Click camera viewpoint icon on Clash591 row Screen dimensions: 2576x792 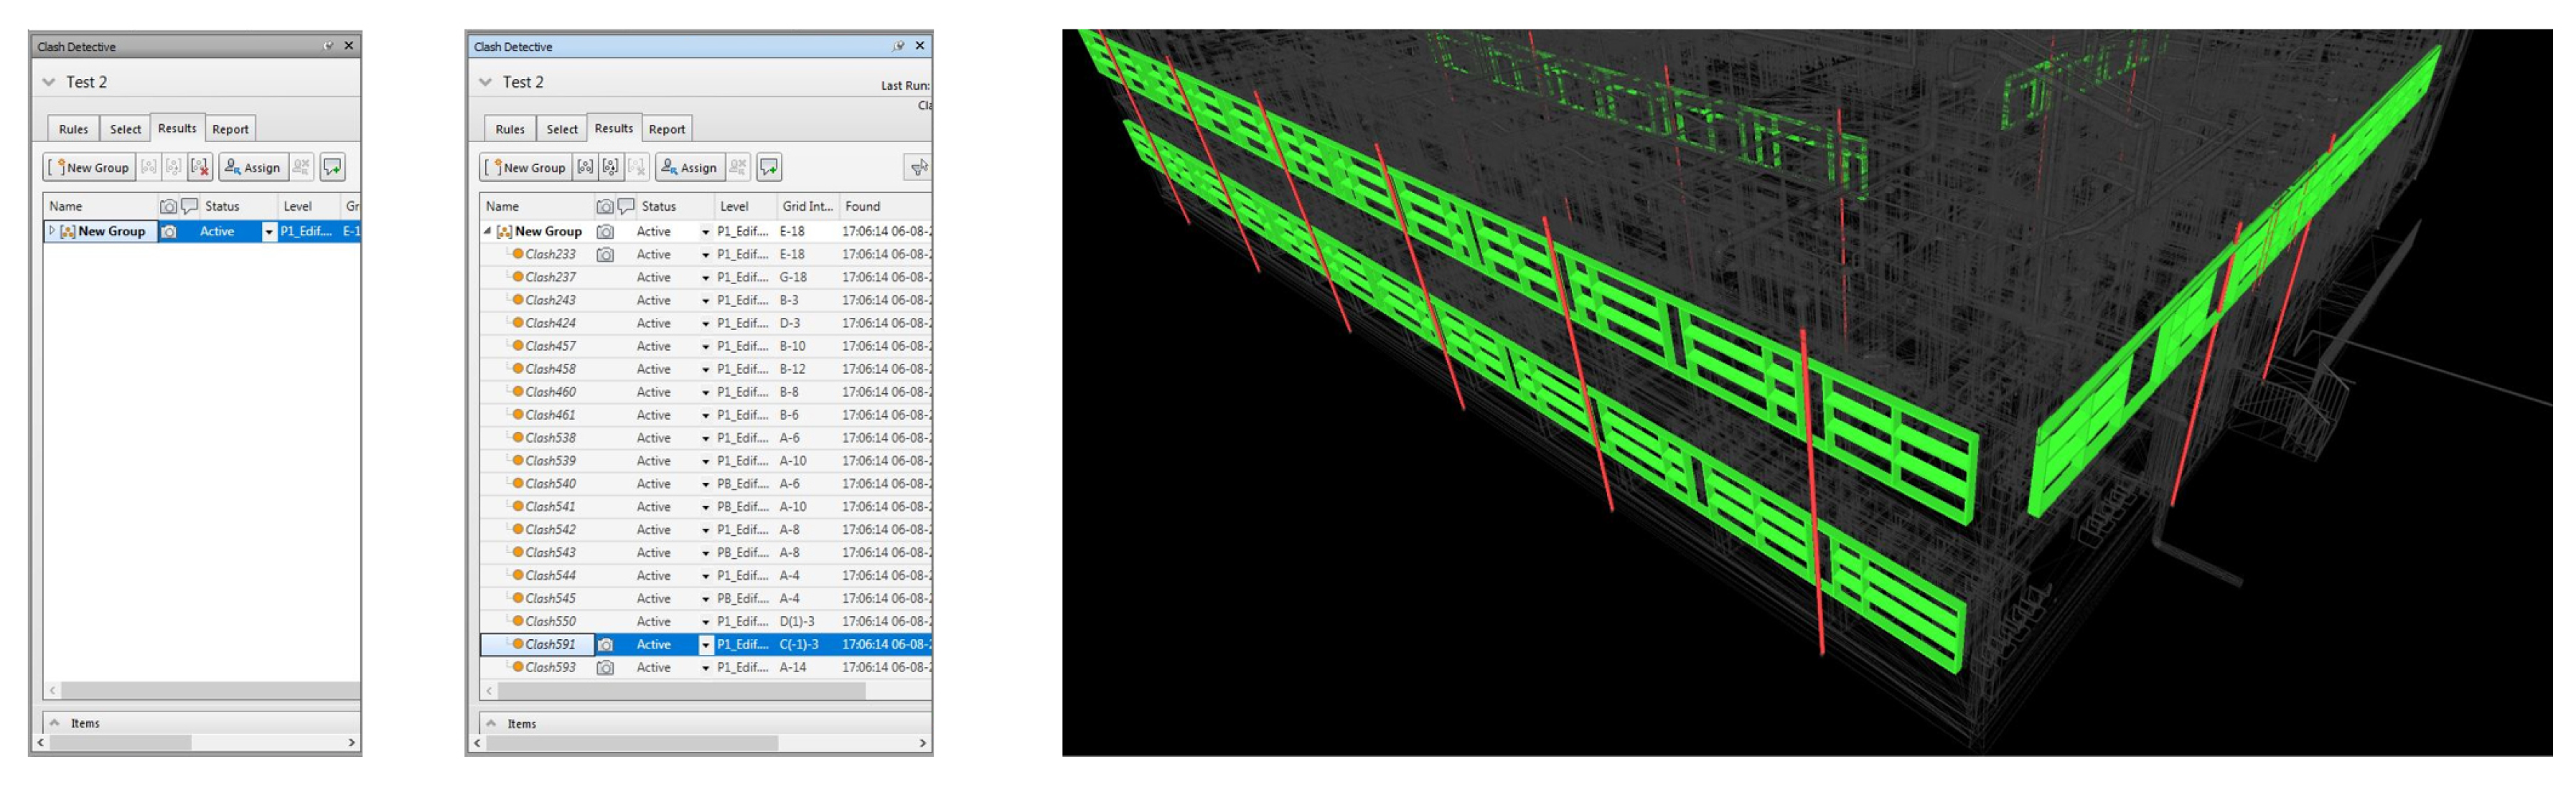point(605,645)
